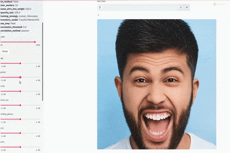Viewport: 230px width, 153px height.
Task: Click the 'same_attrs_loss_weight: 100.0' text
Action: click(16, 9)
